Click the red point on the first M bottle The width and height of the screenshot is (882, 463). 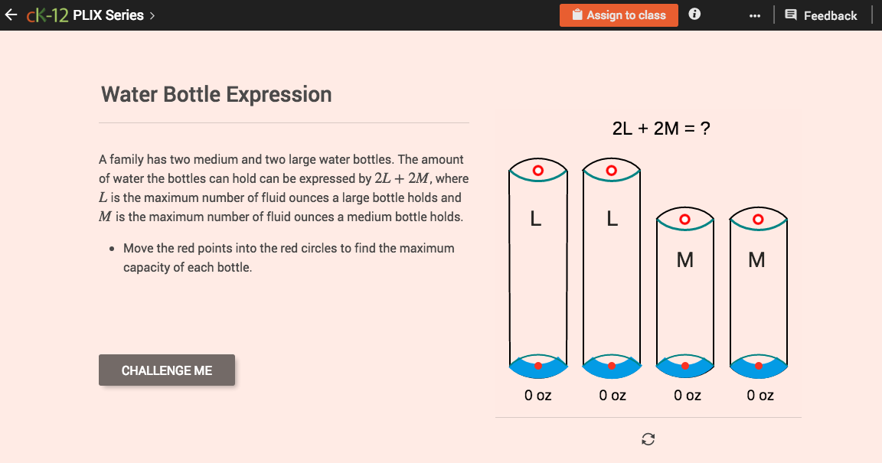point(684,365)
